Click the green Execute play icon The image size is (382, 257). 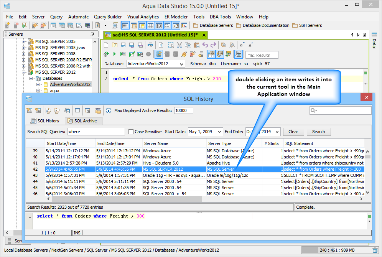pos(115,54)
